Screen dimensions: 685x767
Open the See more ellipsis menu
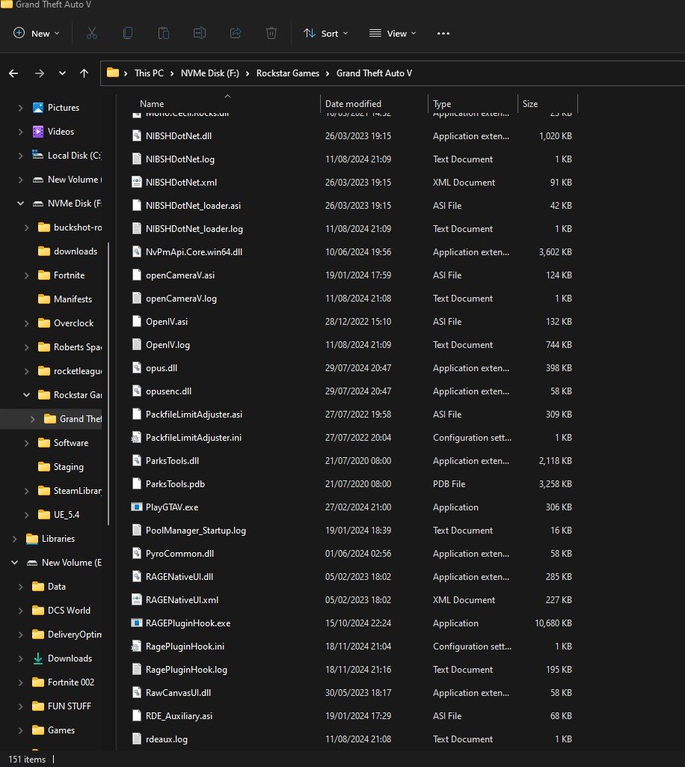pos(443,34)
